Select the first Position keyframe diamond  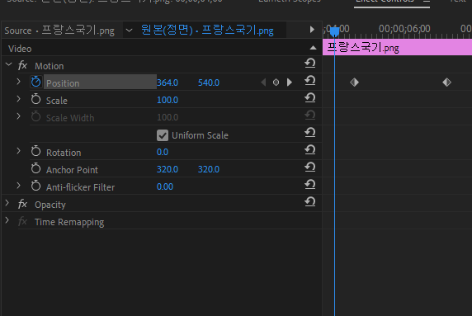pyautogui.click(x=354, y=83)
